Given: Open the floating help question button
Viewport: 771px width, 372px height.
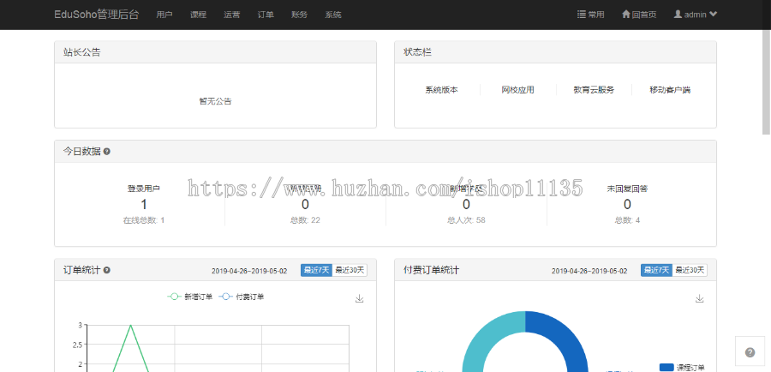Looking at the screenshot, I should pos(750,351).
